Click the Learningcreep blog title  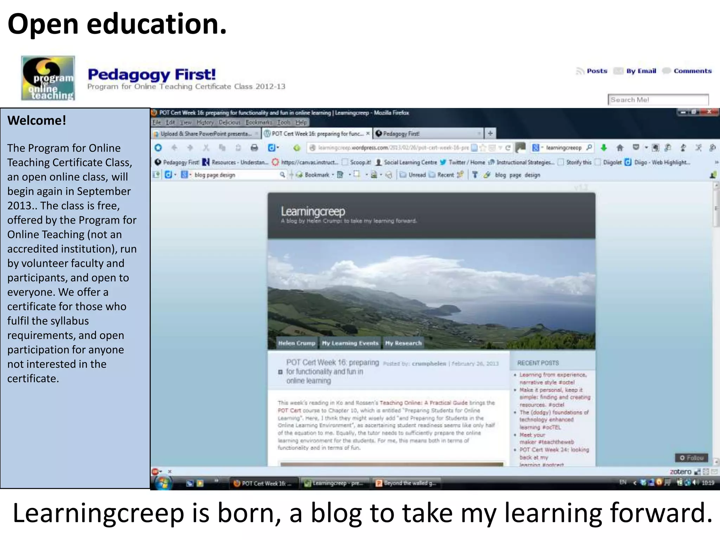[x=313, y=211]
